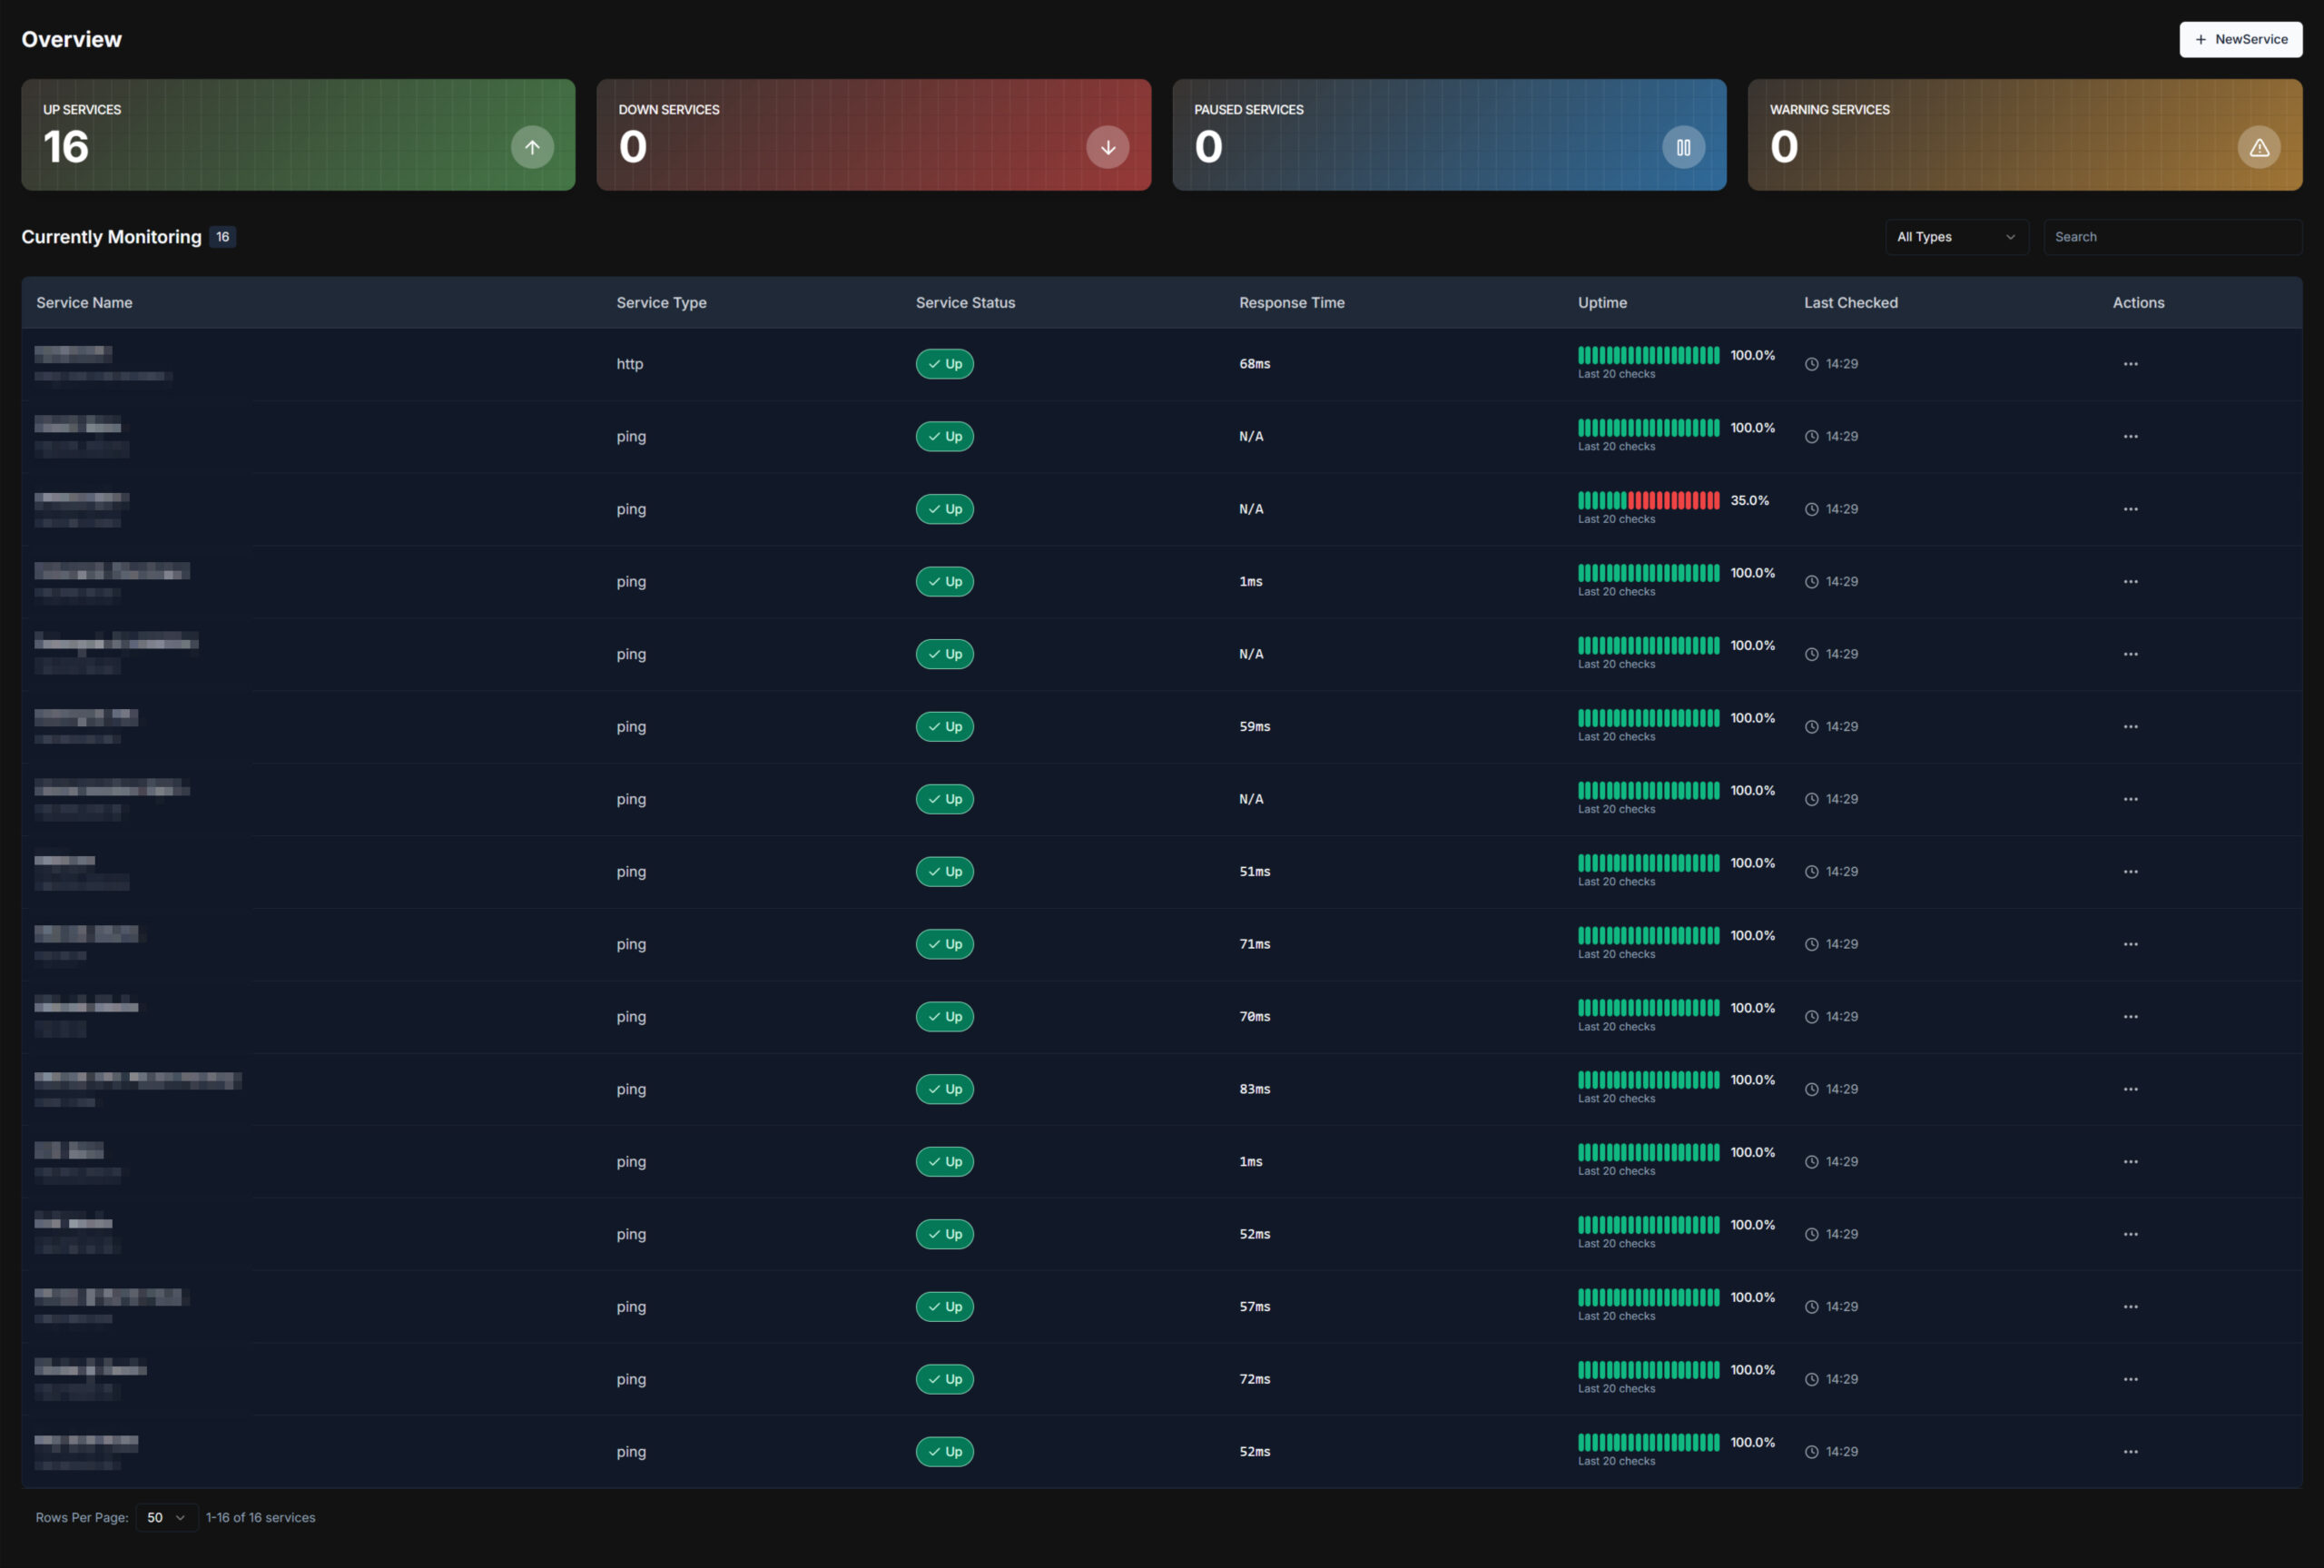Click the NewService button
Image resolution: width=2324 pixels, height=1568 pixels.
tap(2240, 39)
